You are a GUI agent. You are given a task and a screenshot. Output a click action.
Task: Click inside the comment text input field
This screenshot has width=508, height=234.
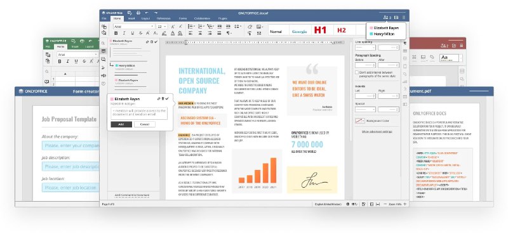point(139,113)
